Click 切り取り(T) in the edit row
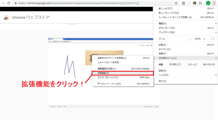 (x=175, y=65)
